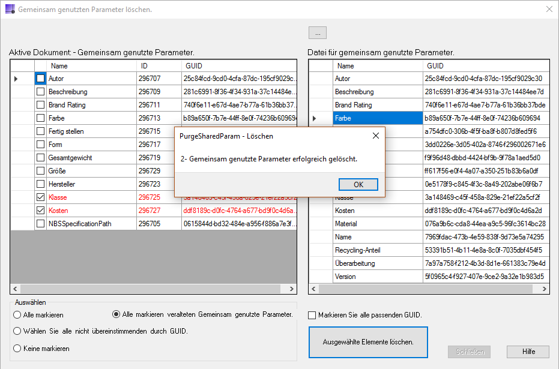Close the 'Gemeinsam genutzten Parameter löschen.' window
The width and height of the screenshot is (559, 369).
(549, 9)
